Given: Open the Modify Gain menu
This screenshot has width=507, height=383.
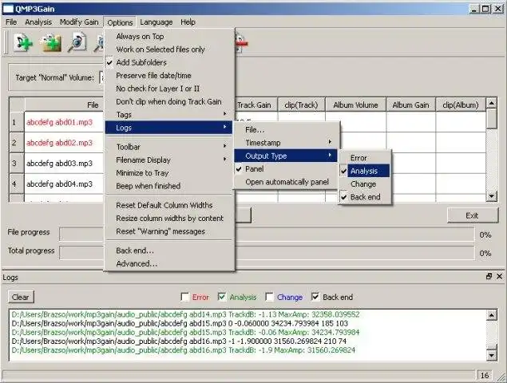Looking at the screenshot, I should (x=79, y=22).
